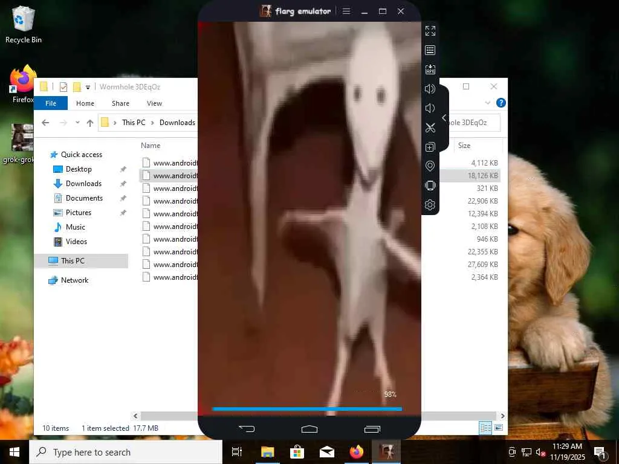Open the notification center icon
Screen dimensions: 619x464
click(600, 452)
